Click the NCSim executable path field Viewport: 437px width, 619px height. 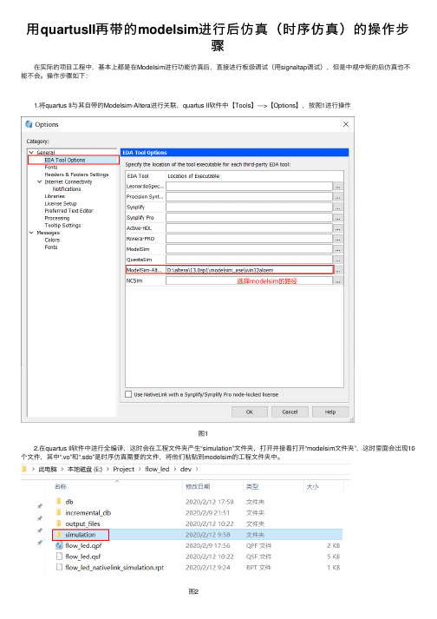(249, 280)
